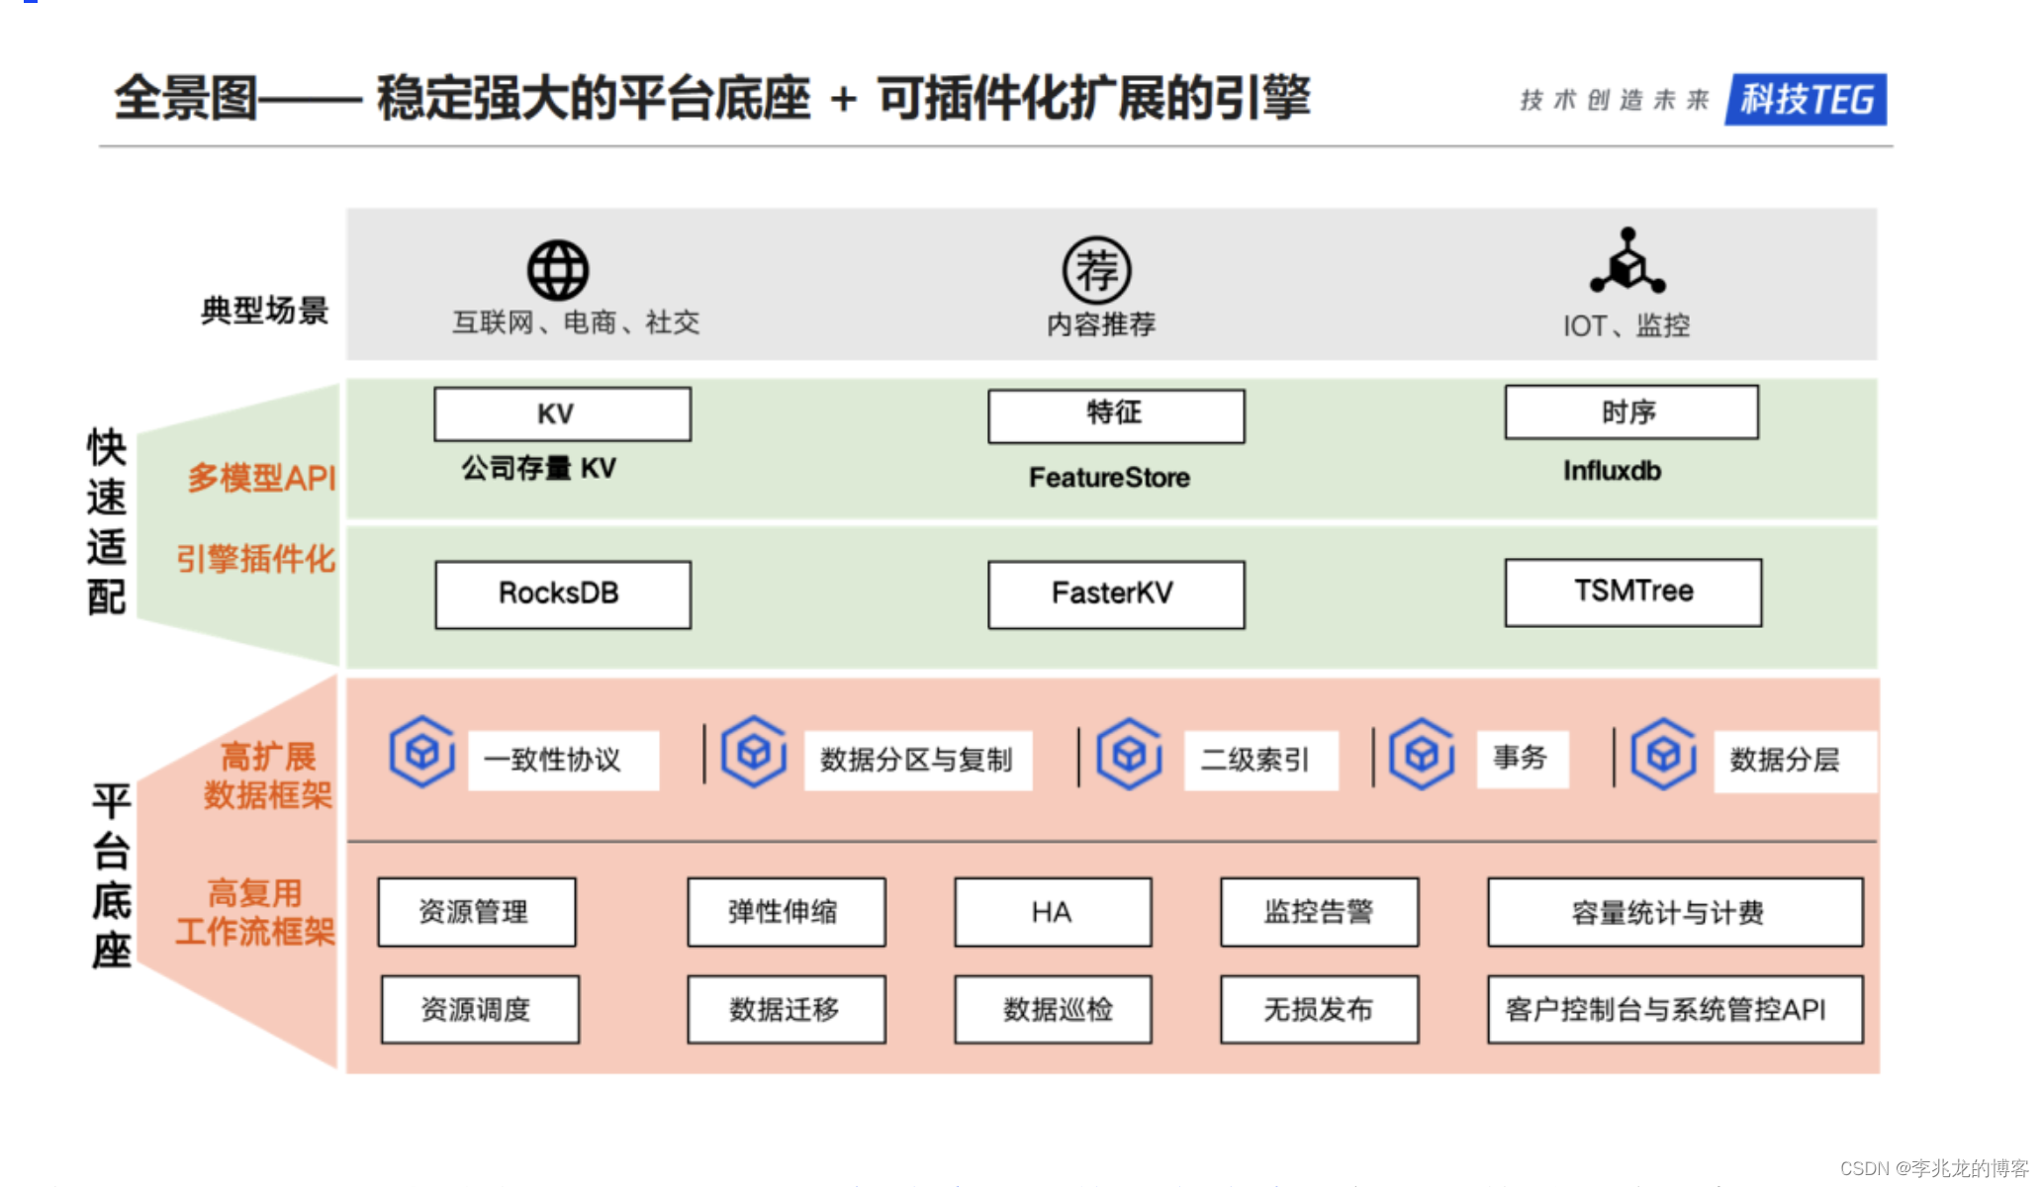
Task: Click the 内容推荐 caption
Action: point(1101,324)
